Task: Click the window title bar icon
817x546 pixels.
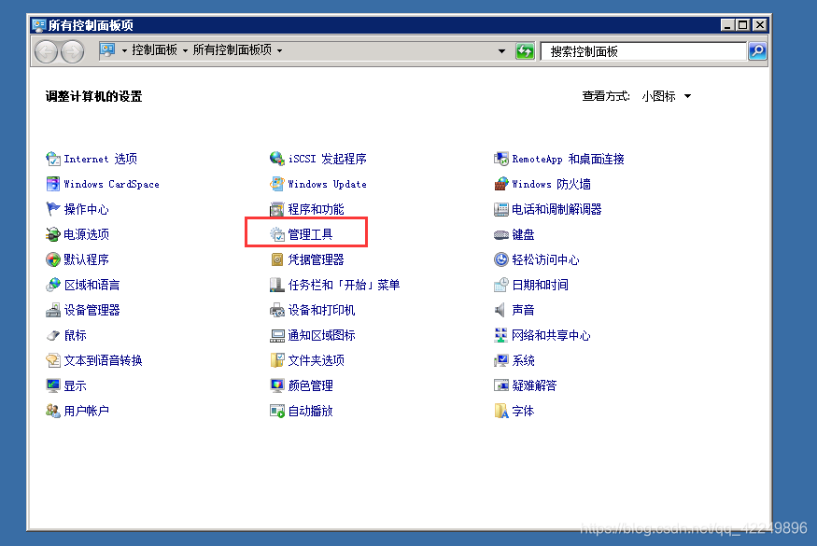Action: tap(38, 25)
